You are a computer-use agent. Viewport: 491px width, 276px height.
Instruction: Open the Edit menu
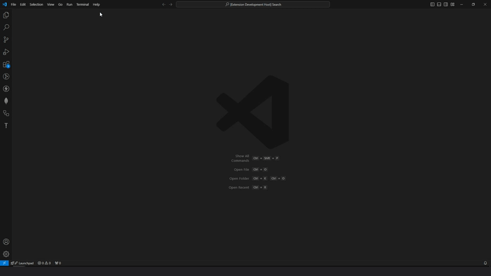click(x=23, y=5)
